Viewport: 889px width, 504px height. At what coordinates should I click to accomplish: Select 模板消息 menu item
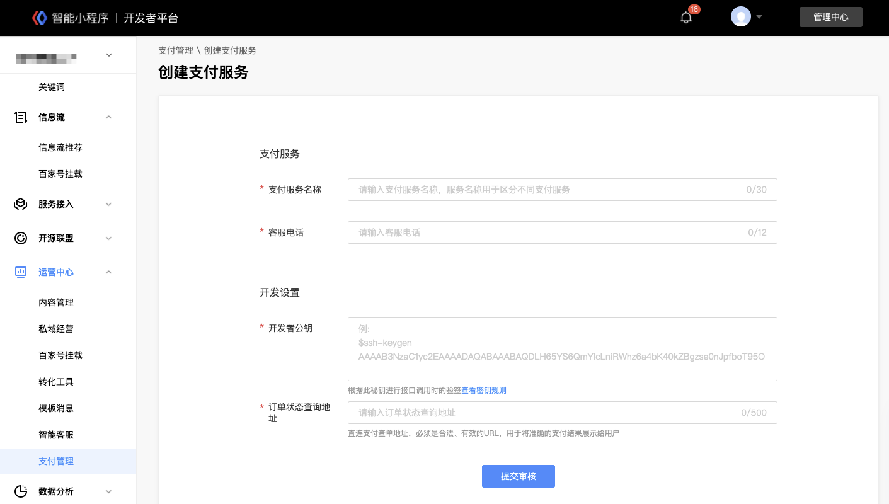click(56, 408)
